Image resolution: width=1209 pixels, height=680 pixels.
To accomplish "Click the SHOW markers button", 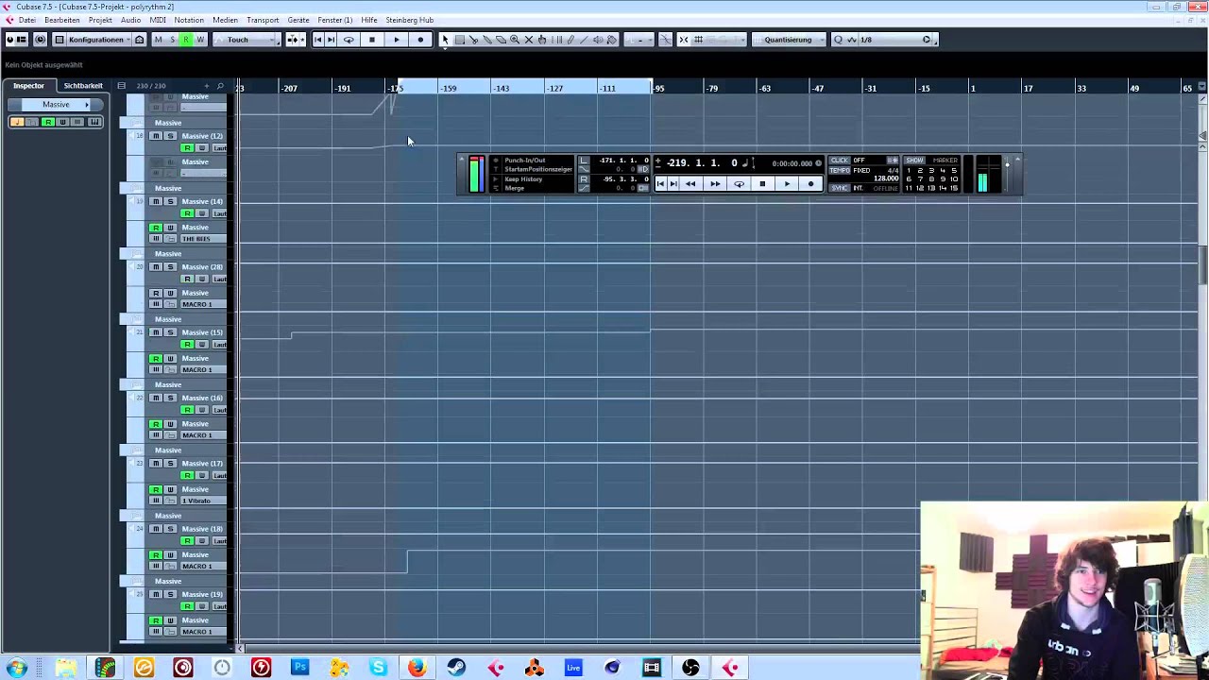I will coord(914,161).
